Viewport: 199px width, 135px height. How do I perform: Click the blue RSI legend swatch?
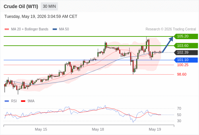coord(7,101)
